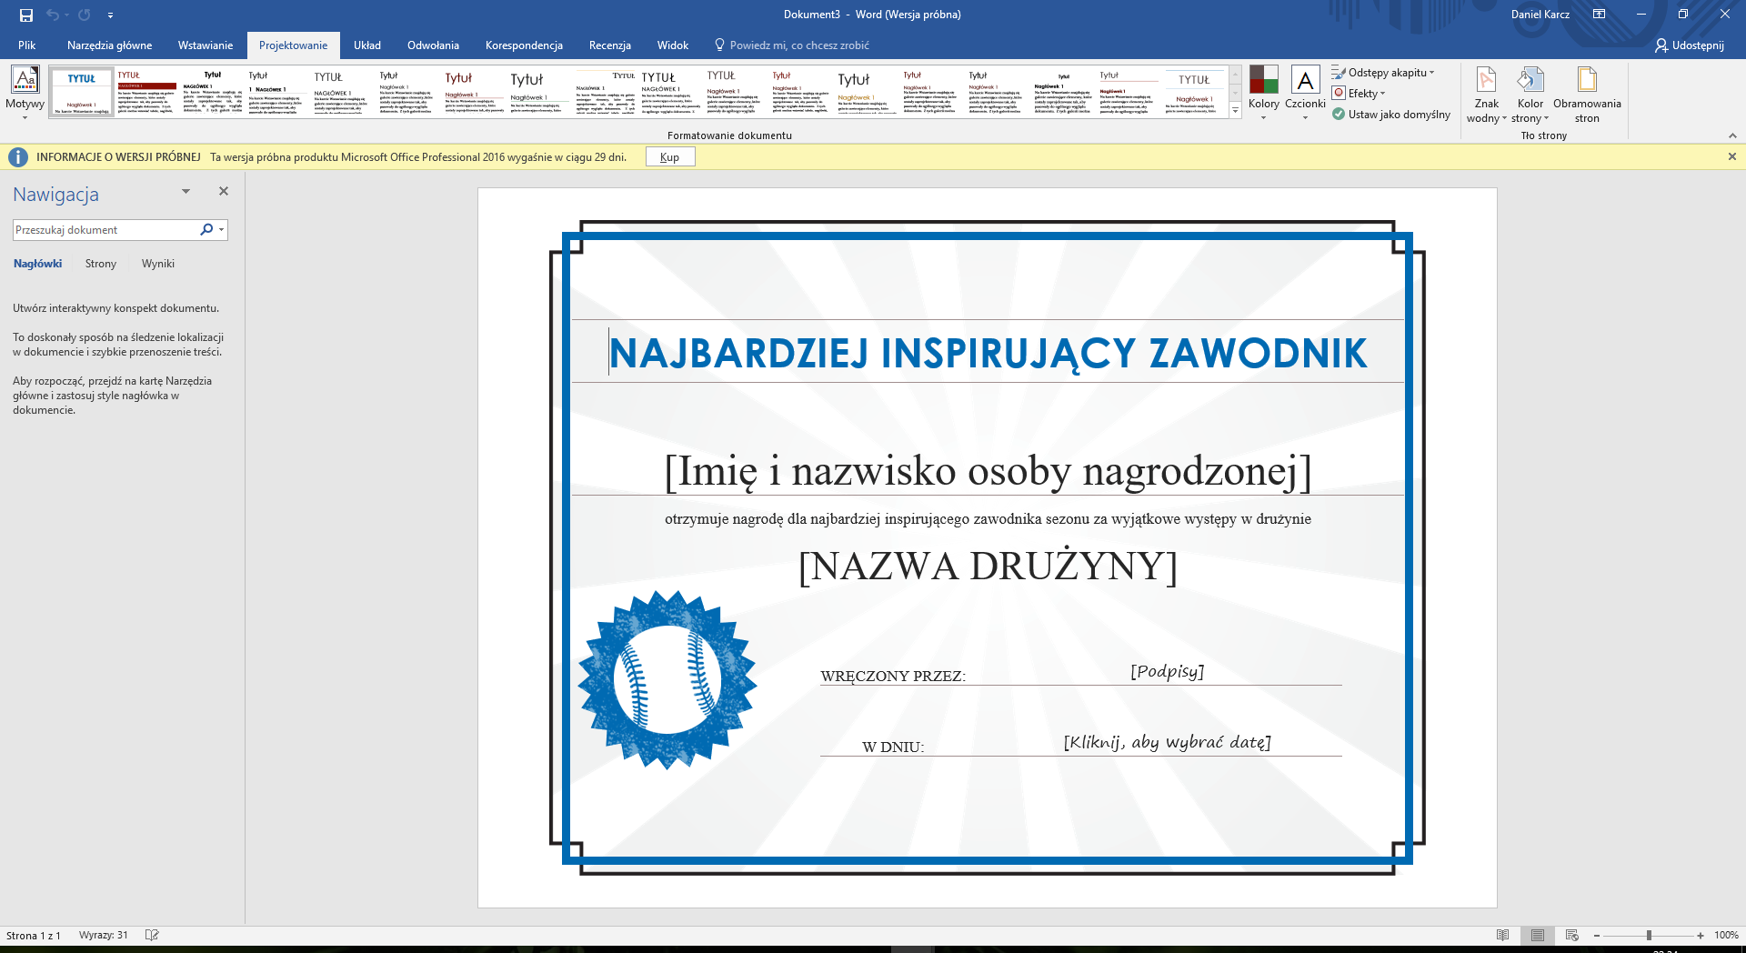Image resolution: width=1746 pixels, height=953 pixels.
Task: Click Ustaw jako domyślny checkmark option
Action: tap(1390, 115)
